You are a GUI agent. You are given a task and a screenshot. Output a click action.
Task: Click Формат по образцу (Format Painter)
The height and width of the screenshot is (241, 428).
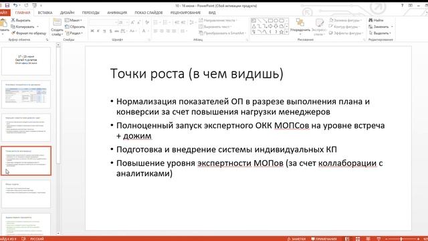point(29,33)
